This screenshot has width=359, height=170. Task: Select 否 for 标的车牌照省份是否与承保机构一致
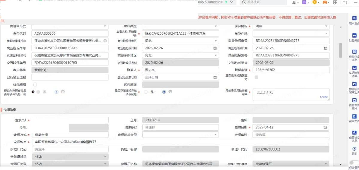click(57, 92)
